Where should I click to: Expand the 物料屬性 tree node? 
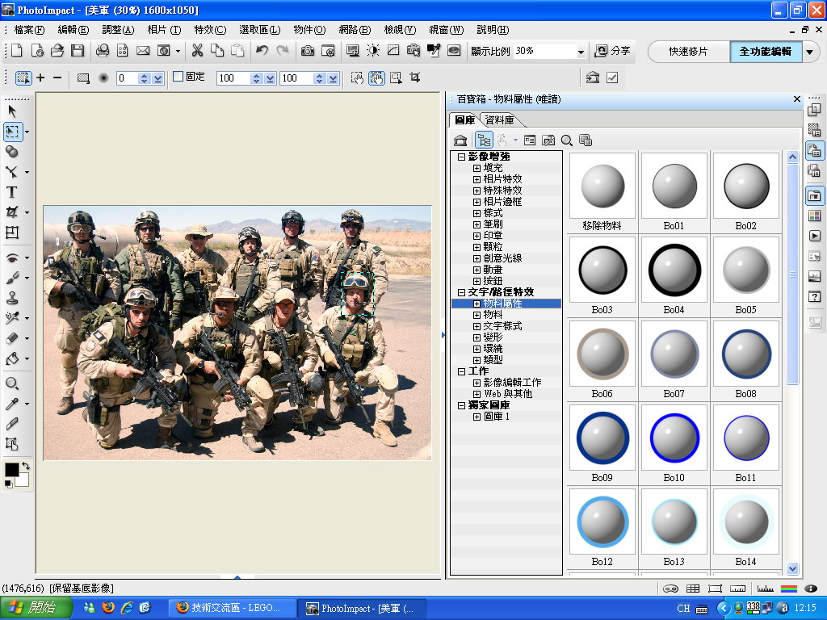pyautogui.click(x=476, y=304)
